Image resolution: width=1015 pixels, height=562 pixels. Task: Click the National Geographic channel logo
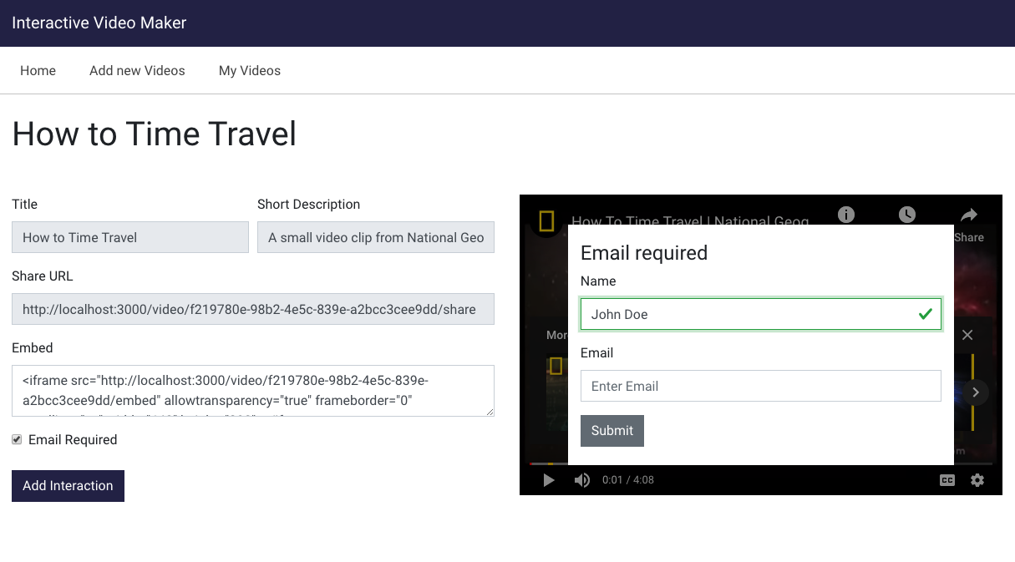pyautogui.click(x=547, y=221)
